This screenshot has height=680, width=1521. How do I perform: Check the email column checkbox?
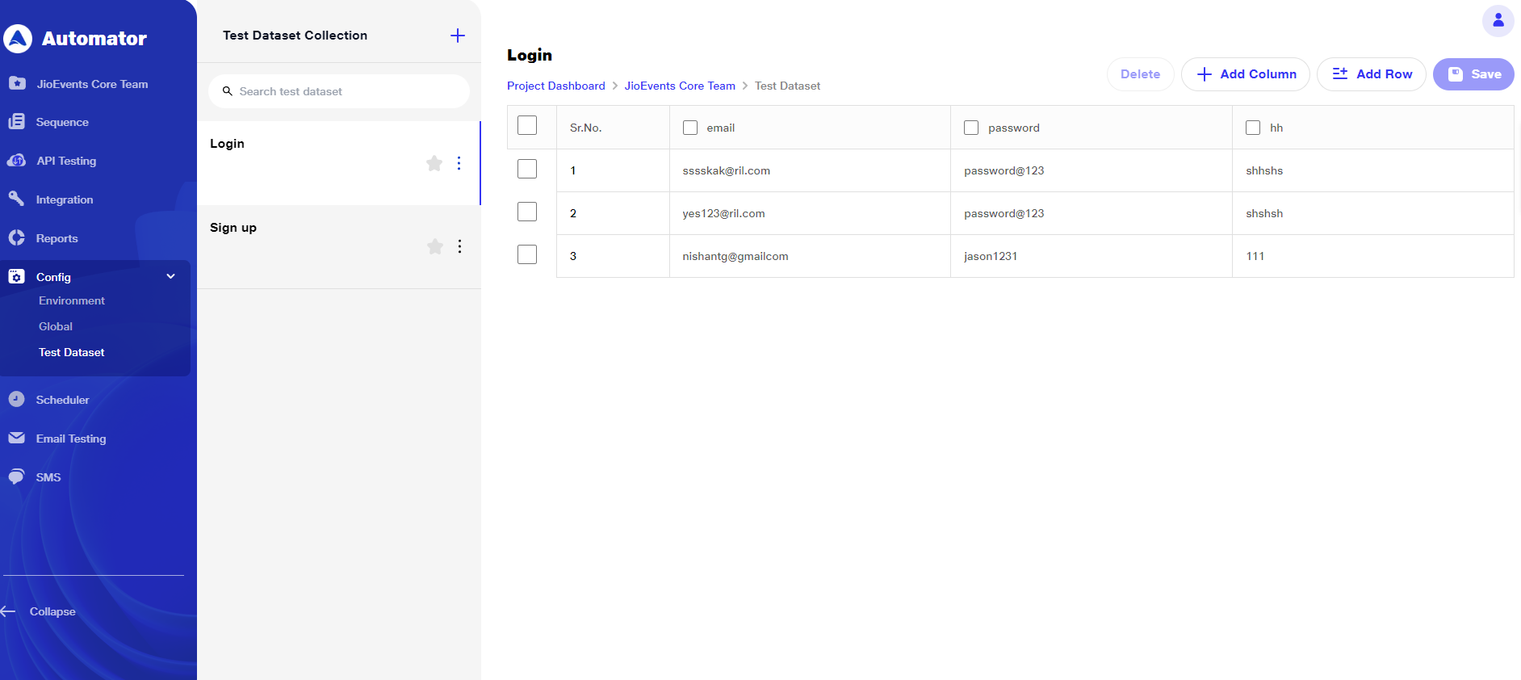click(690, 128)
